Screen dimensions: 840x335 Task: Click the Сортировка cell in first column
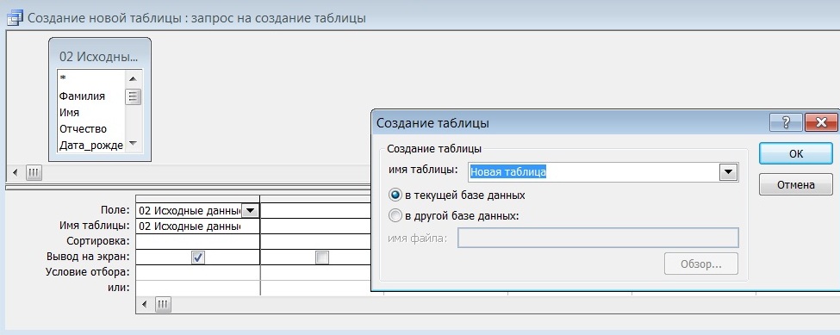click(197, 241)
